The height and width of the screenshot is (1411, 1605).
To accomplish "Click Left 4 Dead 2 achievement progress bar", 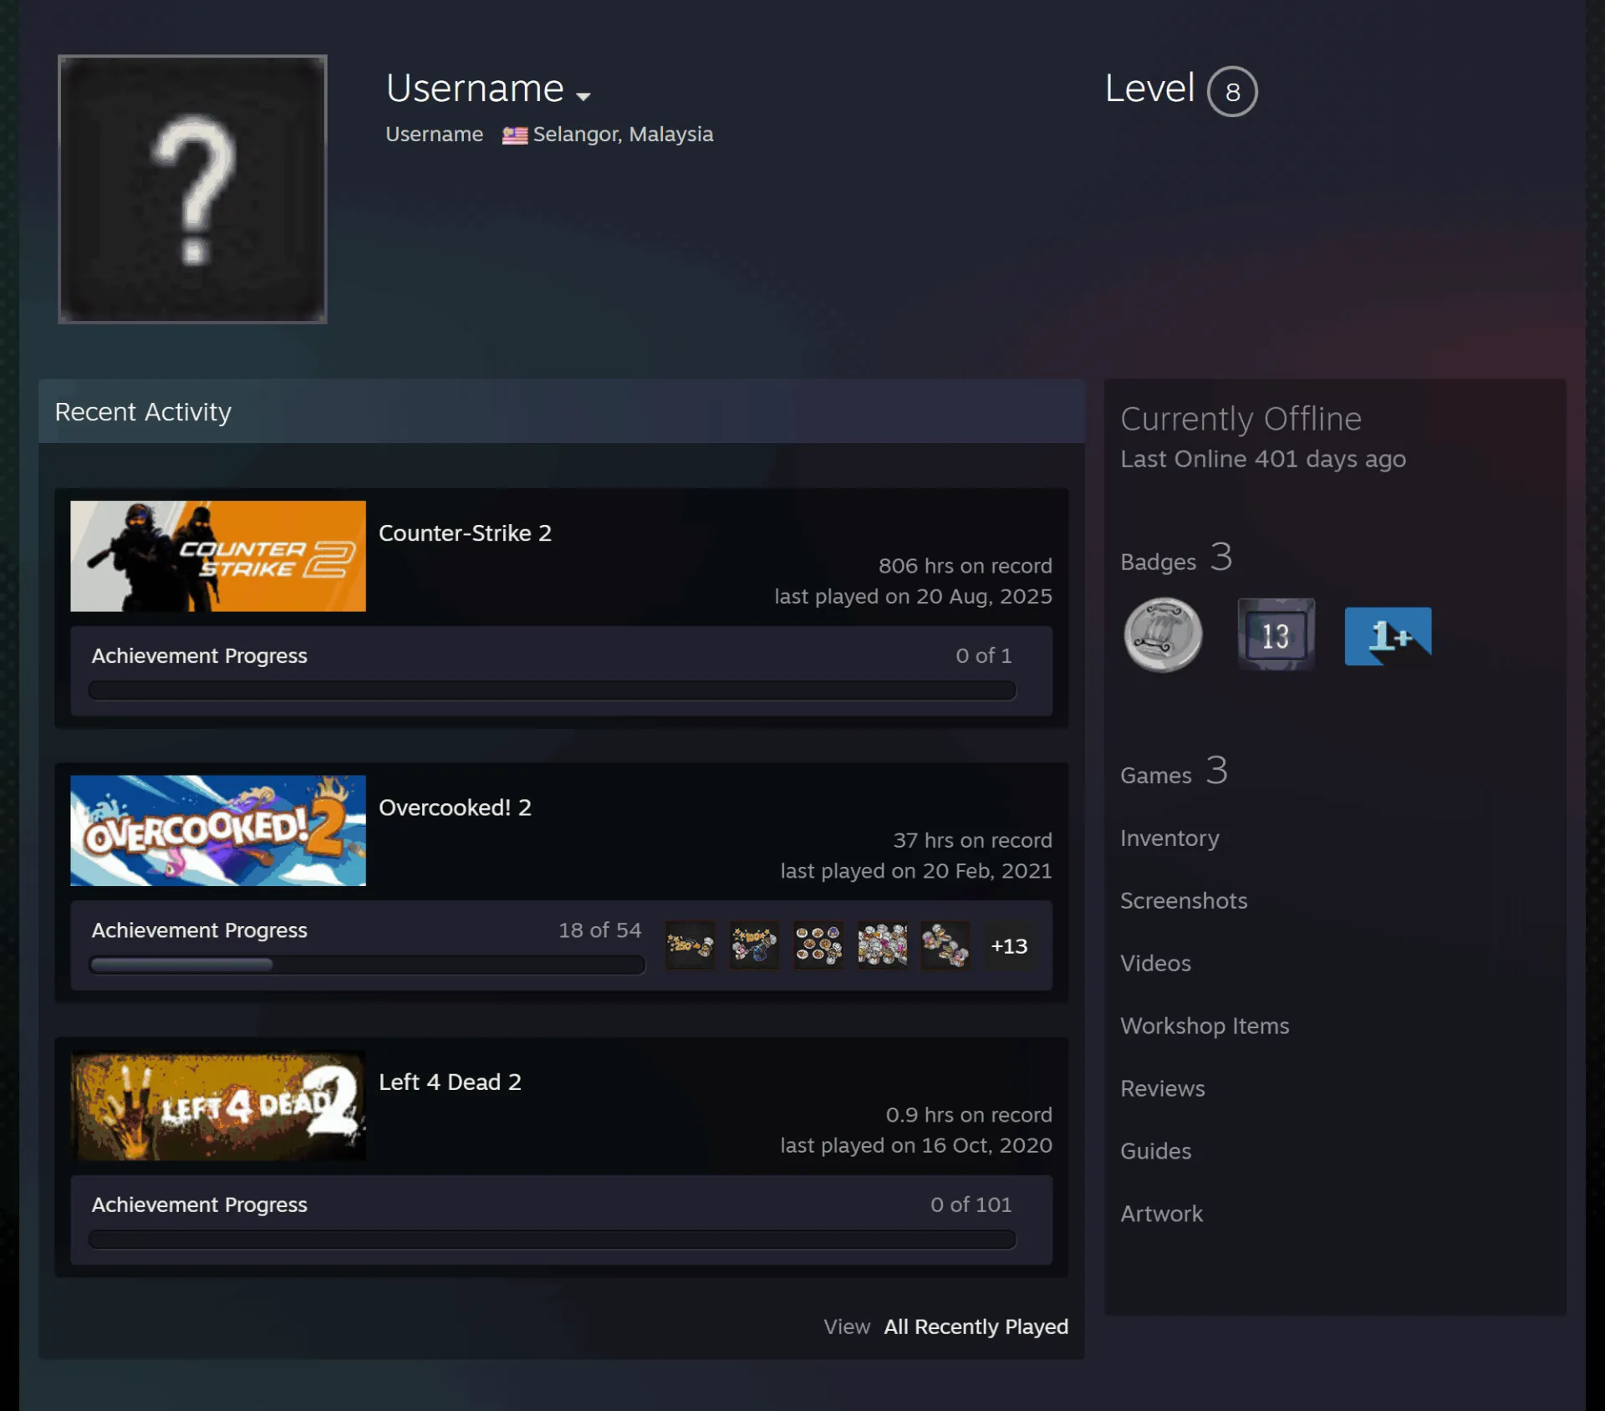I will pos(552,1239).
